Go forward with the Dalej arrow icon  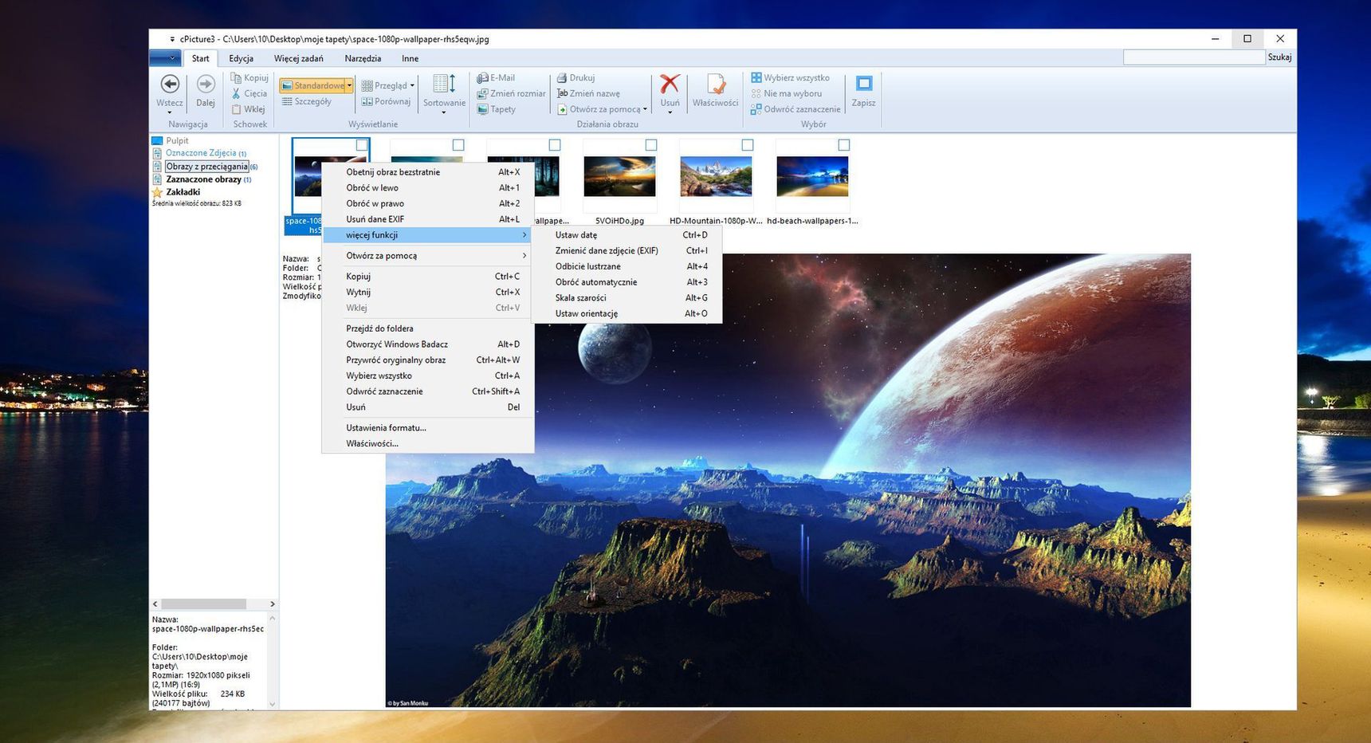pyautogui.click(x=206, y=84)
